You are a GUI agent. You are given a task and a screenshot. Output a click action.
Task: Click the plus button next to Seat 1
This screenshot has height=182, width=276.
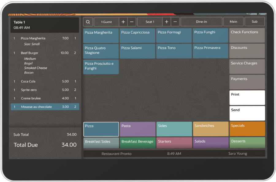pyautogui.click(x=167, y=22)
